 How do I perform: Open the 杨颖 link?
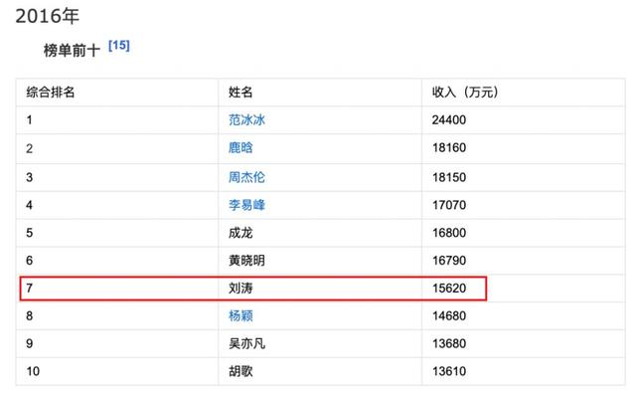pyautogui.click(x=240, y=315)
